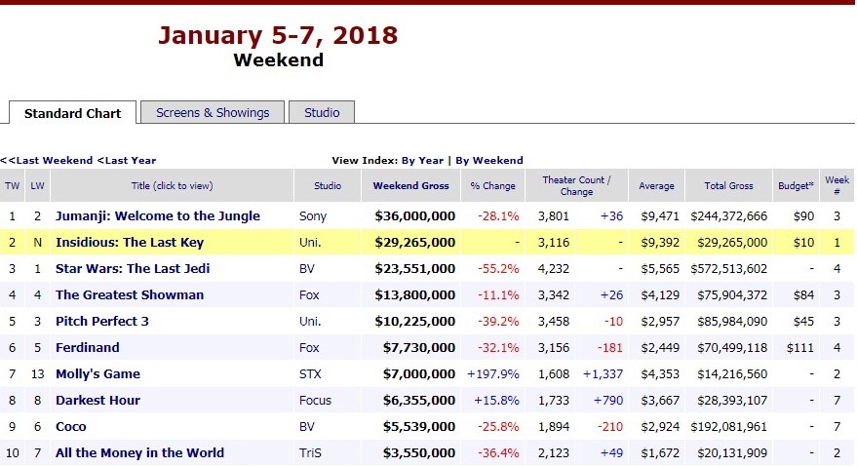Click Star Wars: The Last Jedi
The height and width of the screenshot is (467, 857).
(x=133, y=268)
